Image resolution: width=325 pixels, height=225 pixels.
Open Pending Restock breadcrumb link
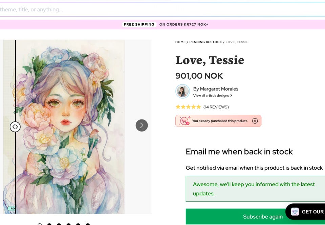[x=205, y=42]
